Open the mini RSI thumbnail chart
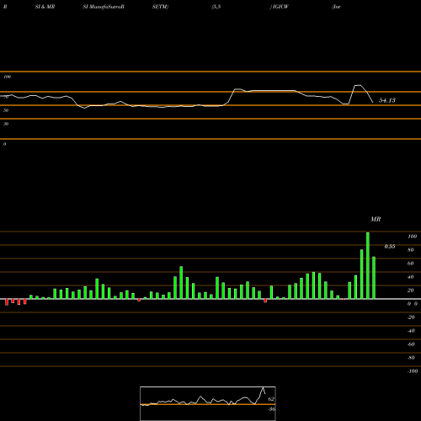The width and height of the screenshot is (421, 421). coord(208,403)
